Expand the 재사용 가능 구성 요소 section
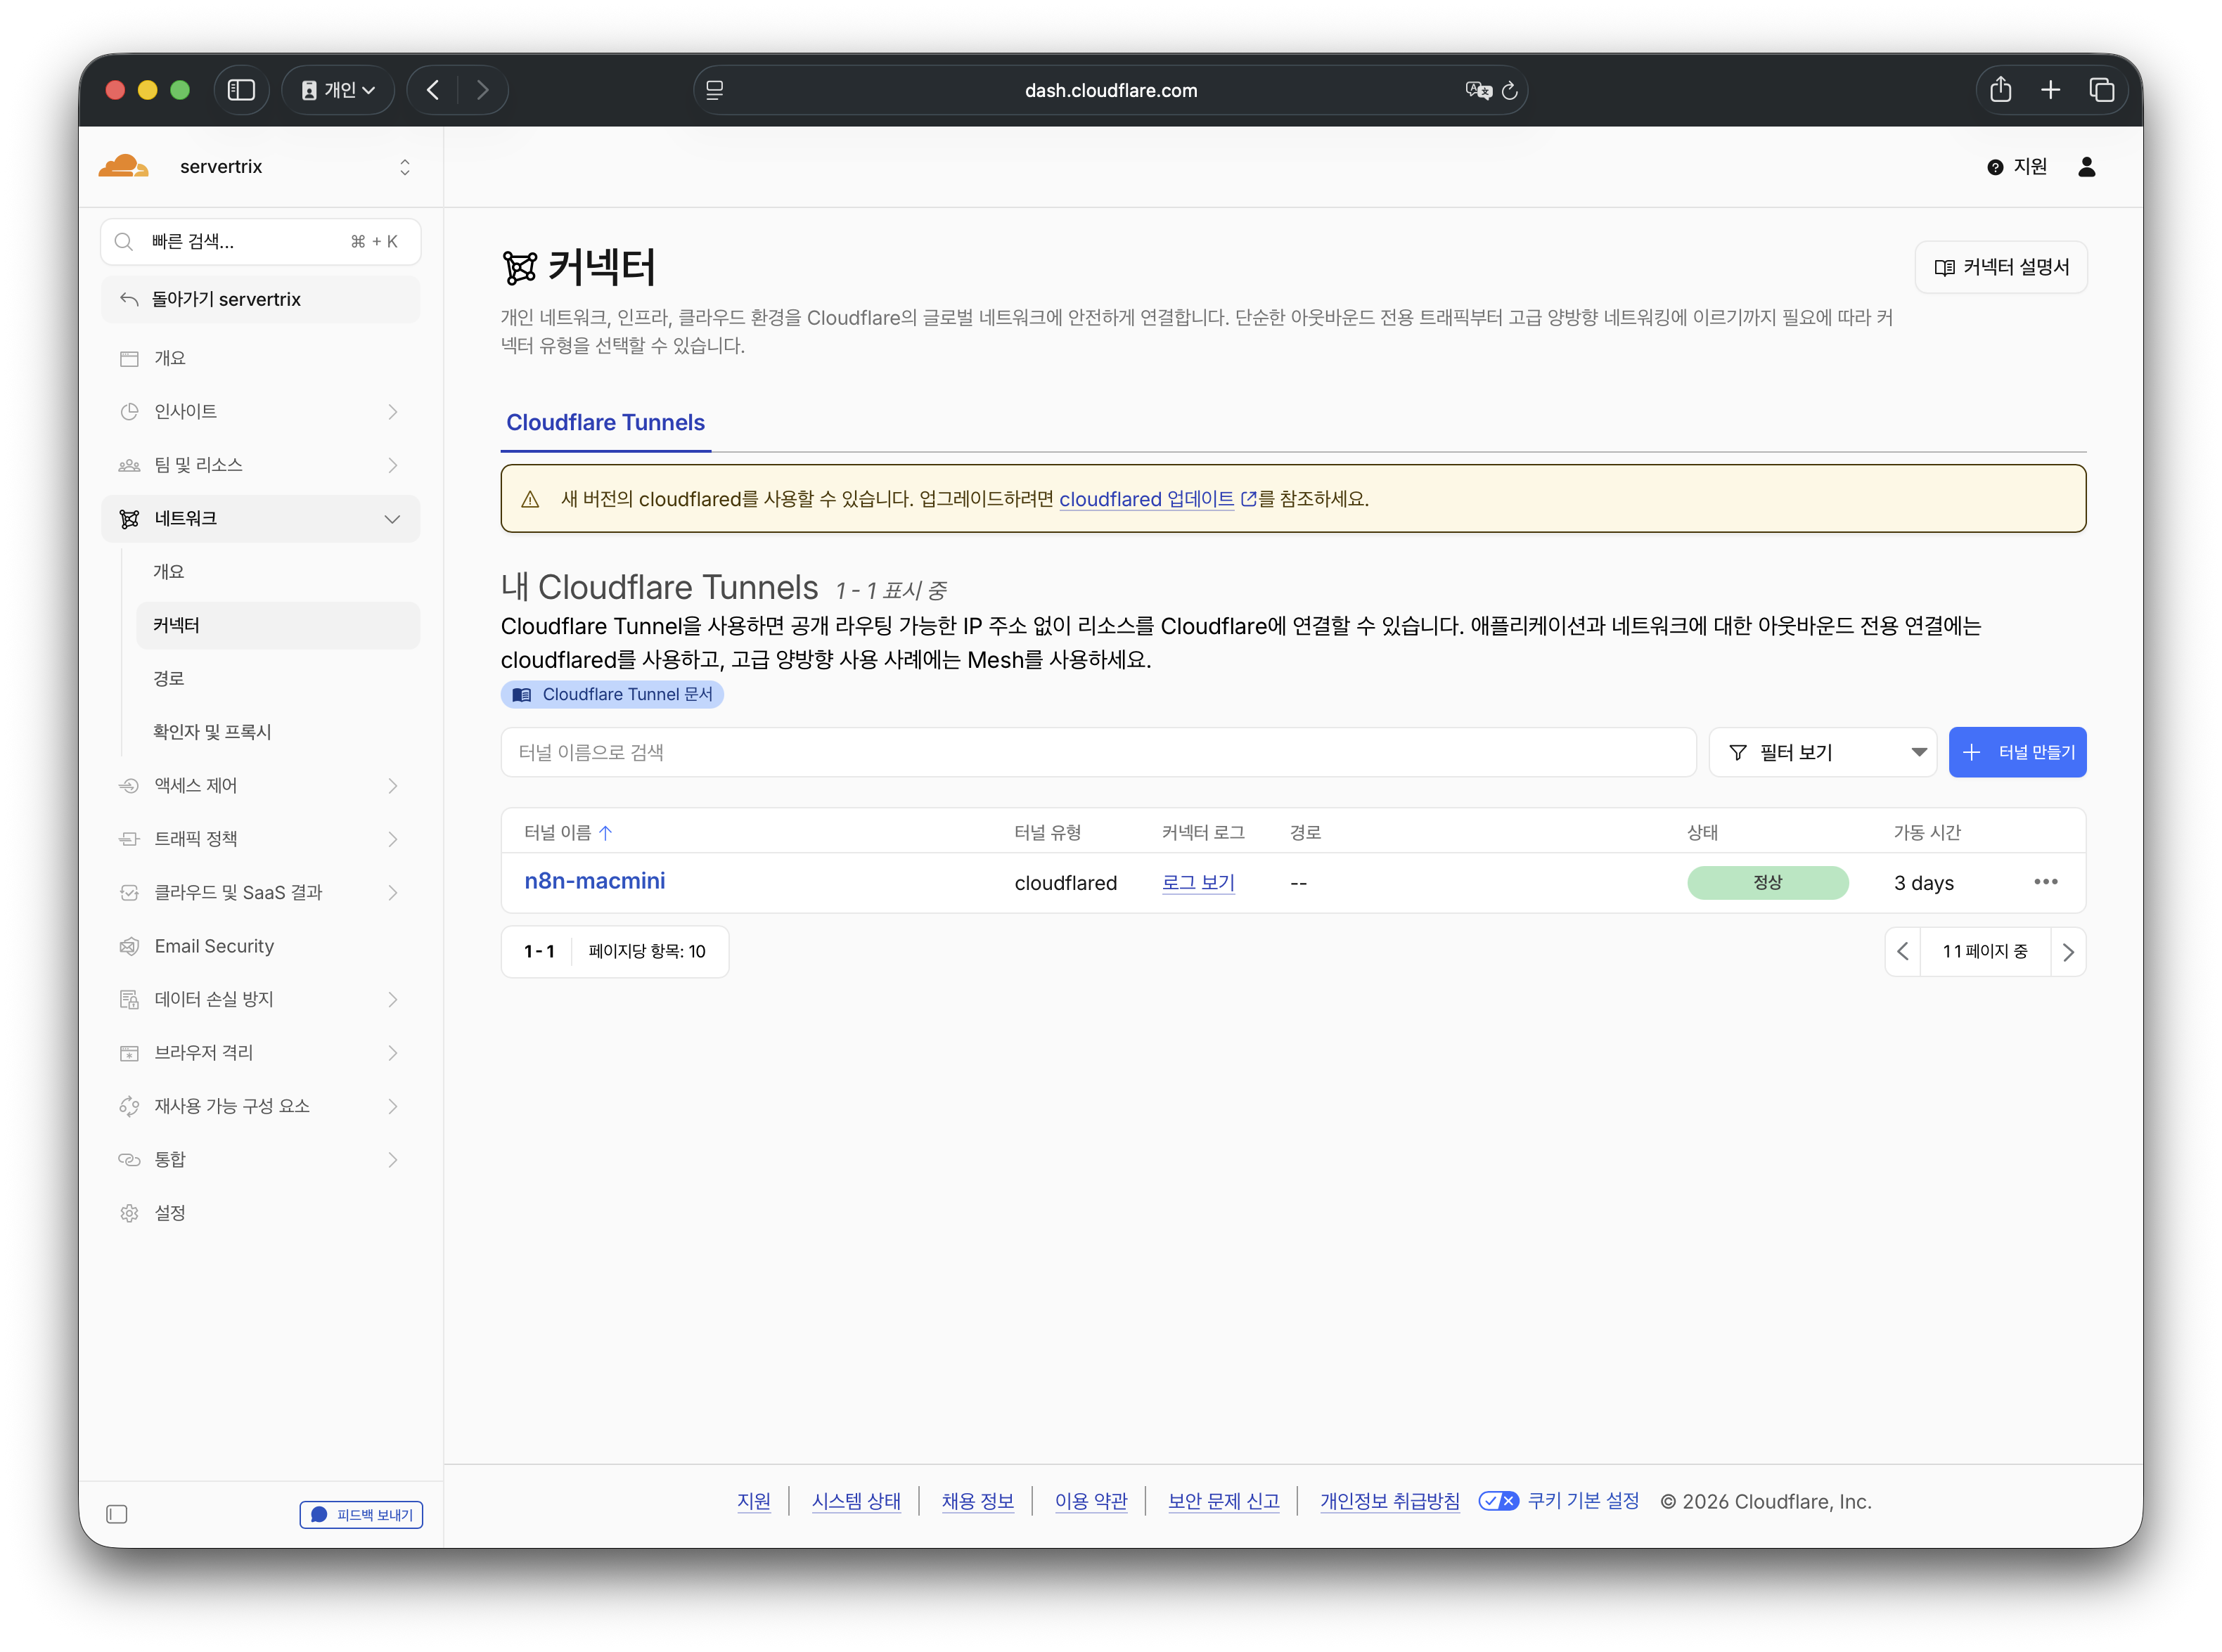 261,1106
